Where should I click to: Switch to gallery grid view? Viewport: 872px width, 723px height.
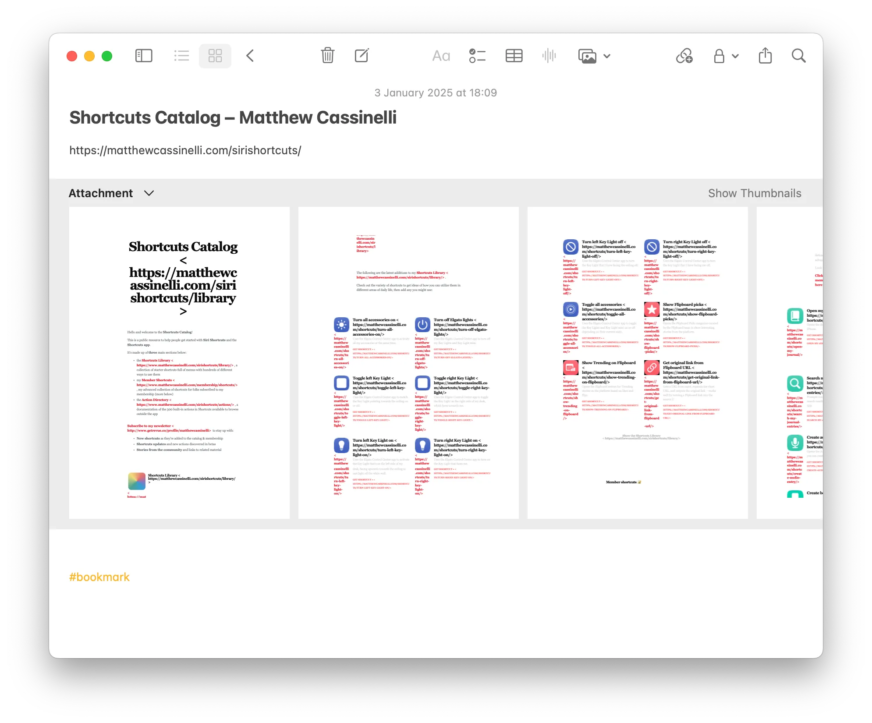pos(215,56)
